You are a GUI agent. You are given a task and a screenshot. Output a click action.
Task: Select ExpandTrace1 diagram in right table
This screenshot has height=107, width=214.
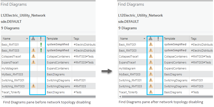tap(127, 62)
